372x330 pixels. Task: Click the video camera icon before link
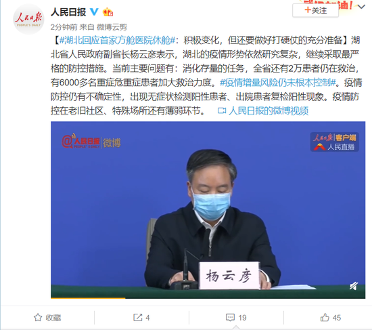(222, 111)
